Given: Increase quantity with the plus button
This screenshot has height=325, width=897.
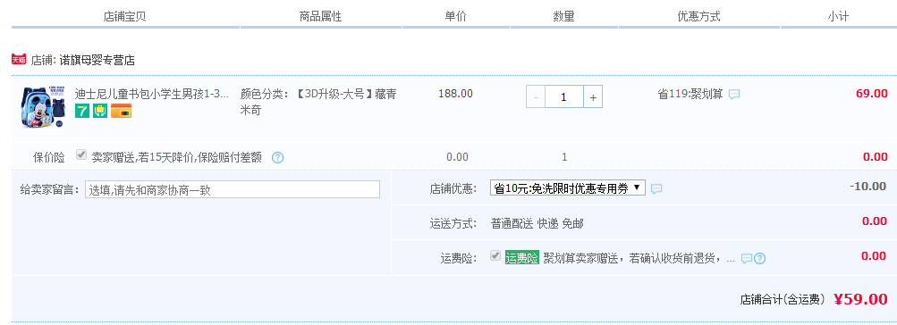Looking at the screenshot, I should coord(593,97).
